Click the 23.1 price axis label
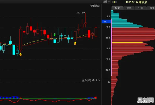The width and height of the screenshot is (155, 105). [108, 59]
